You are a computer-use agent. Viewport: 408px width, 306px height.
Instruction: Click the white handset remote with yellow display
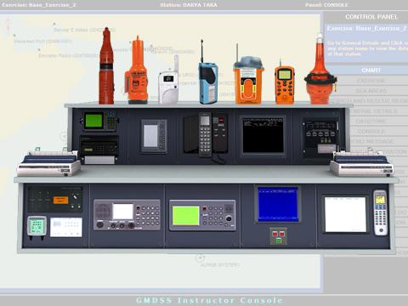click(380, 212)
